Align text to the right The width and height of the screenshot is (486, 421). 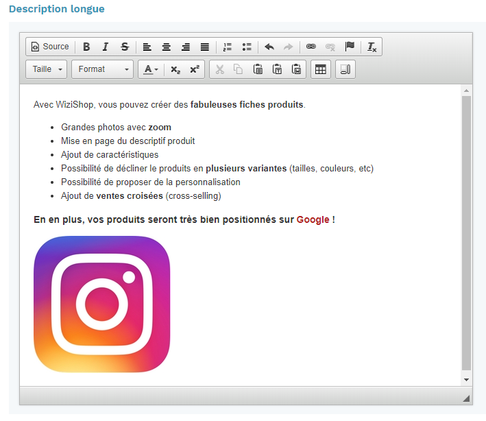[x=186, y=47]
